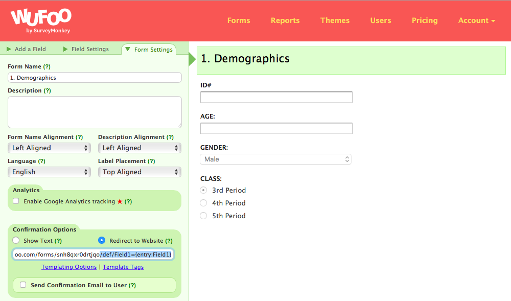Click the Wufoo logo
Viewport: 511px width, 301px height.
tap(41, 21)
